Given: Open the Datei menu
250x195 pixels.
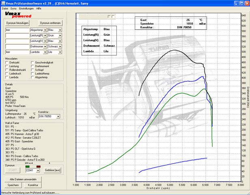Looking at the screenshot, I should (x=5, y=9).
